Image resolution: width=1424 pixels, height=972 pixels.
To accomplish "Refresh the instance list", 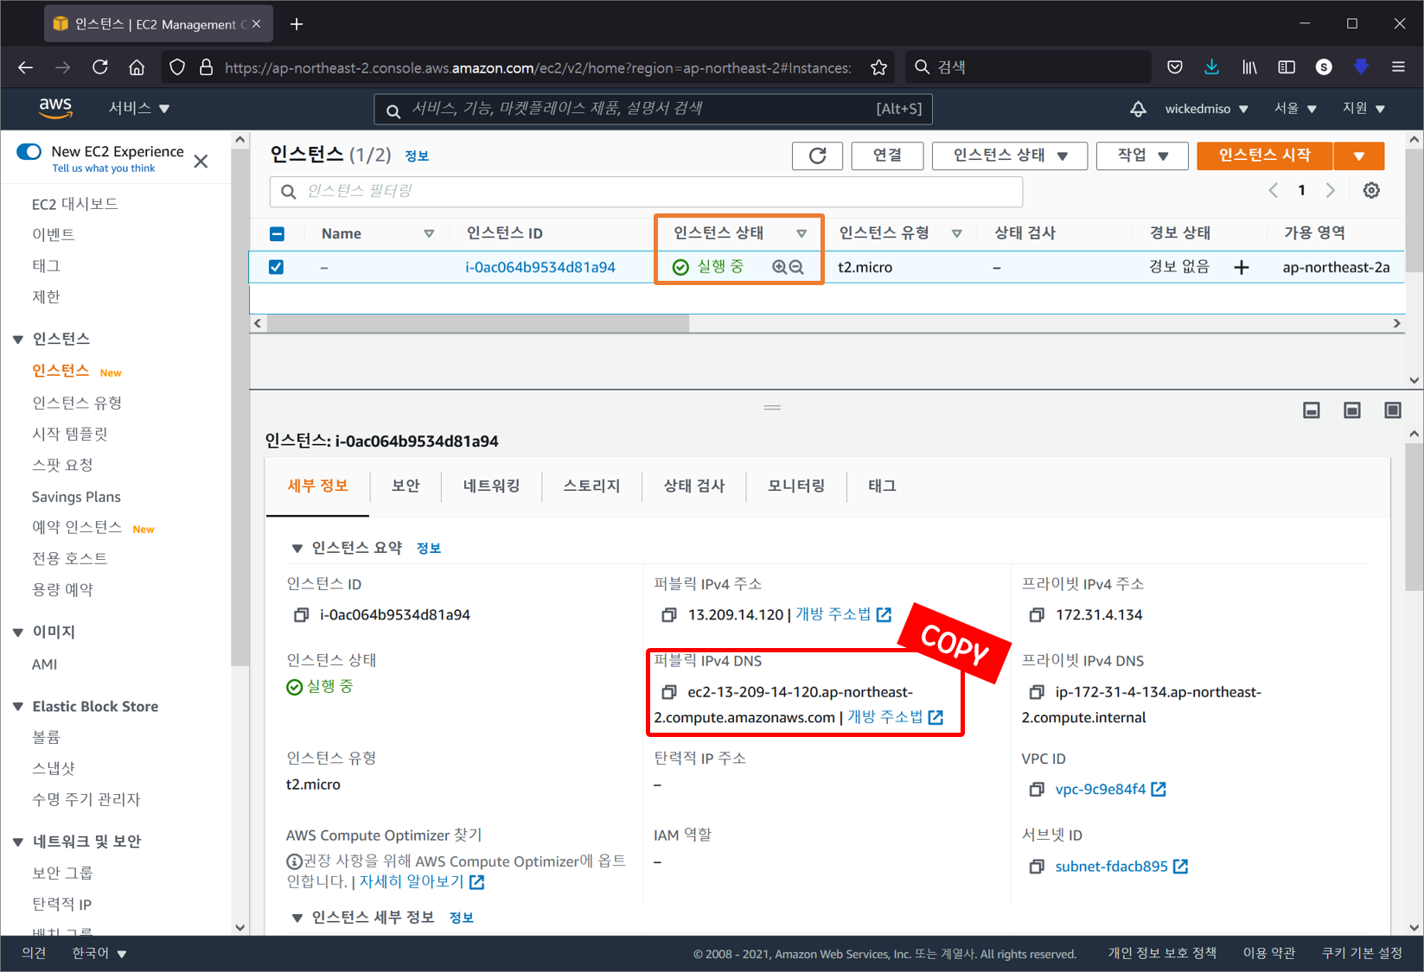I will click(x=817, y=156).
